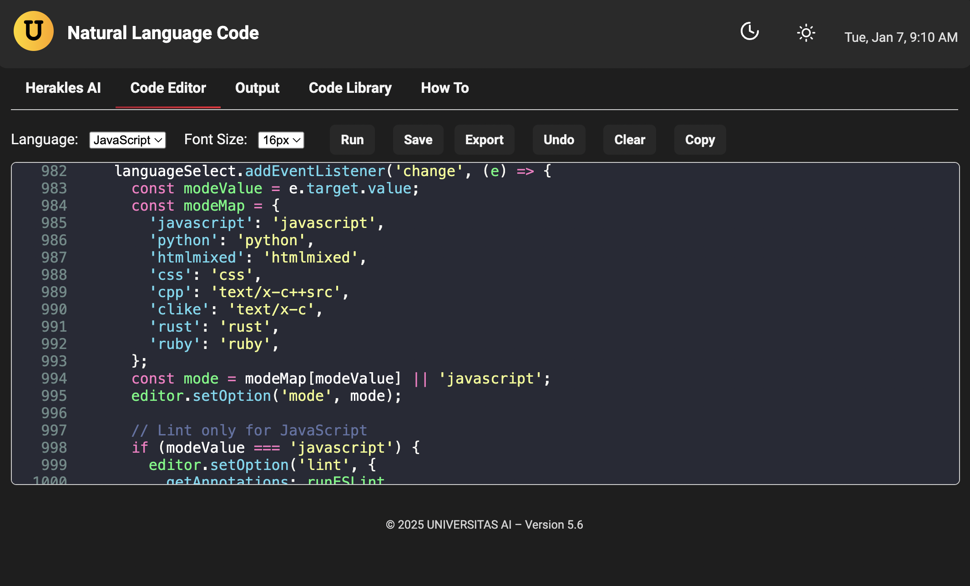Open the Code Library tab
The width and height of the screenshot is (970, 586).
350,88
